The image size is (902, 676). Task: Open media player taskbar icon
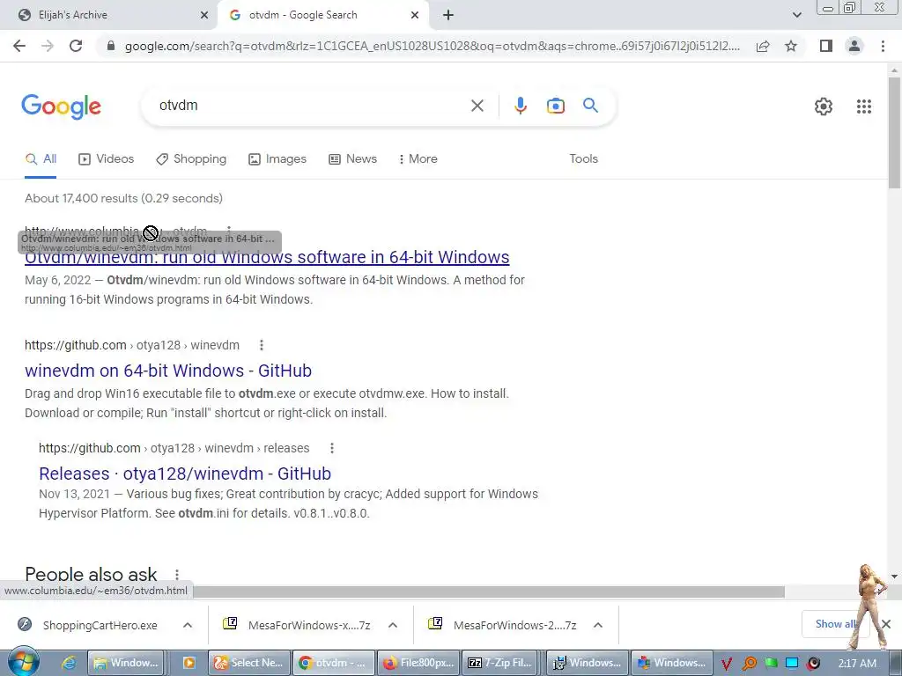(x=189, y=663)
